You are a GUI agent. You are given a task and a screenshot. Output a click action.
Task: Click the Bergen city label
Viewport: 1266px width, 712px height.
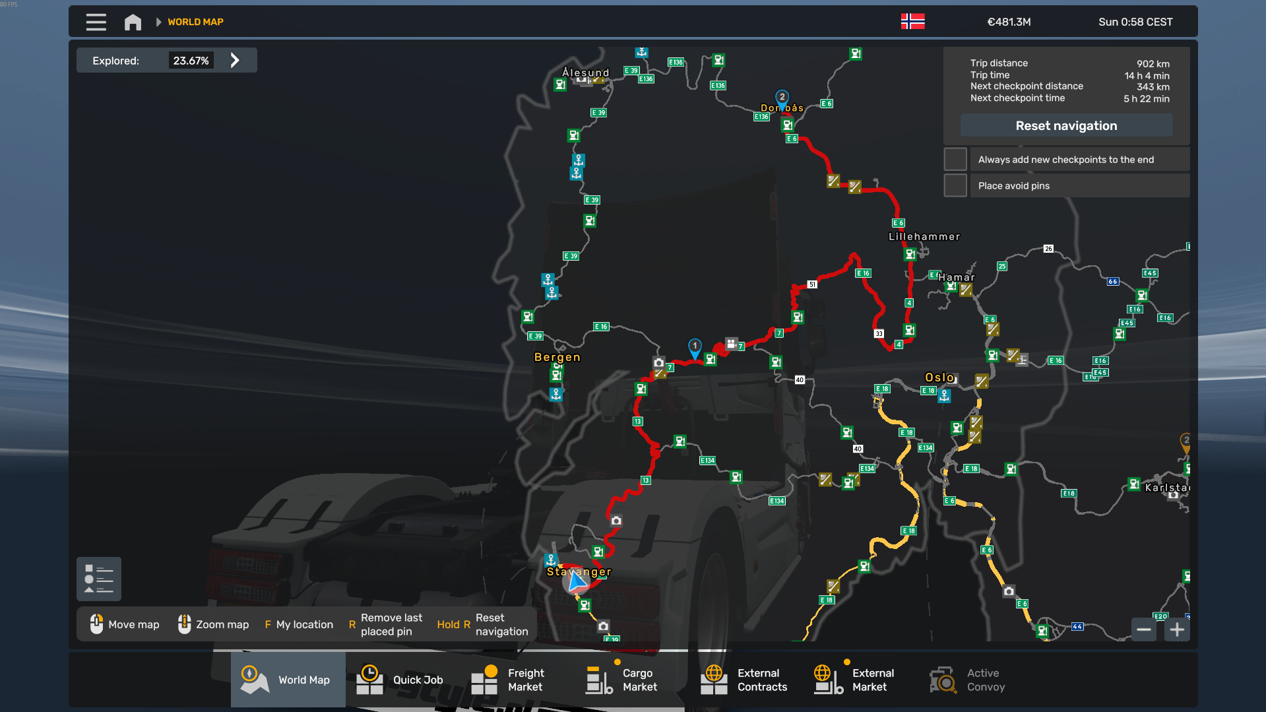click(x=557, y=357)
